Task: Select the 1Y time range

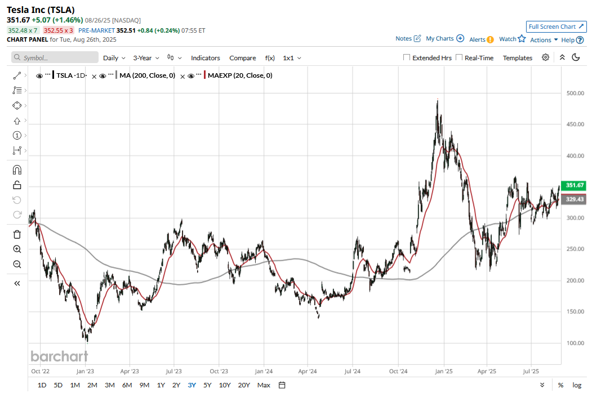Action: tap(161, 385)
